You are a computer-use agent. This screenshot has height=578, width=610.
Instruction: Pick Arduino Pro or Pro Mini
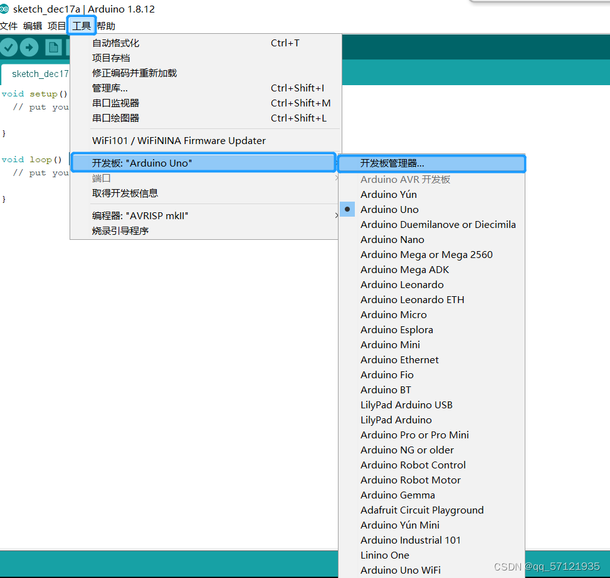[432, 435]
